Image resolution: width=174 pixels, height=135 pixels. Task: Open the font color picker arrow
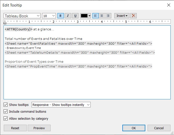(x=89, y=16)
